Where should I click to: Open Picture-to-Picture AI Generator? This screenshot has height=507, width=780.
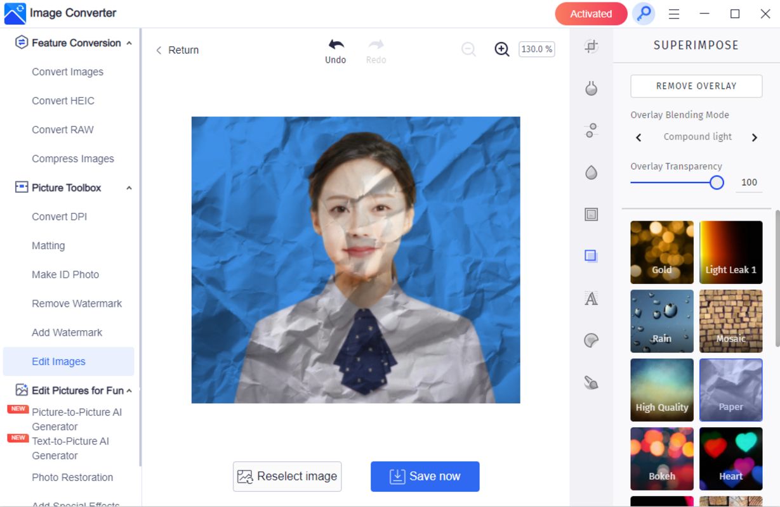[77, 420]
